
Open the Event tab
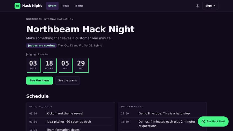click(x=52, y=6)
